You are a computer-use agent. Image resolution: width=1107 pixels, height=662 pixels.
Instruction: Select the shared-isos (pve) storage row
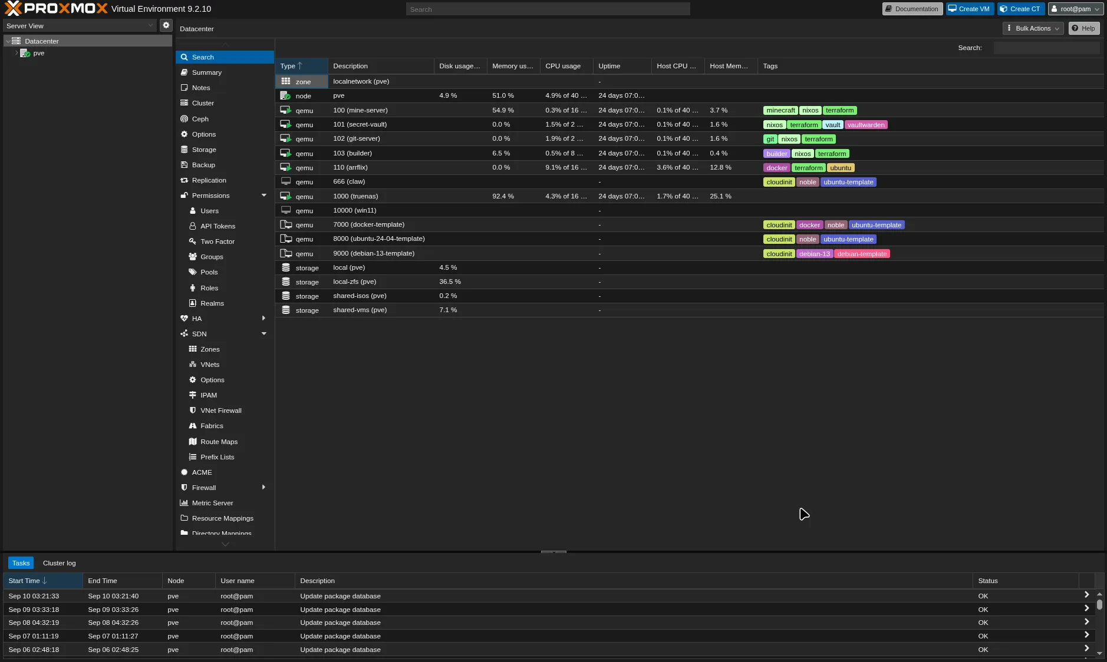(x=689, y=296)
